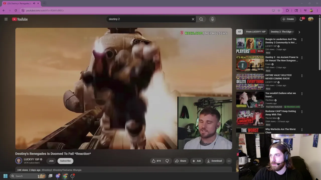Viewport: 321px width, 180px height.
Task: Open options for 'Bungie Is Leaderless' video
Action: [302, 40]
